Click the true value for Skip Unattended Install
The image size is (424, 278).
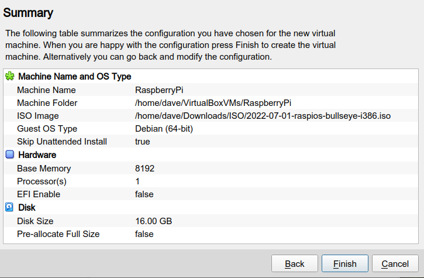(x=143, y=142)
